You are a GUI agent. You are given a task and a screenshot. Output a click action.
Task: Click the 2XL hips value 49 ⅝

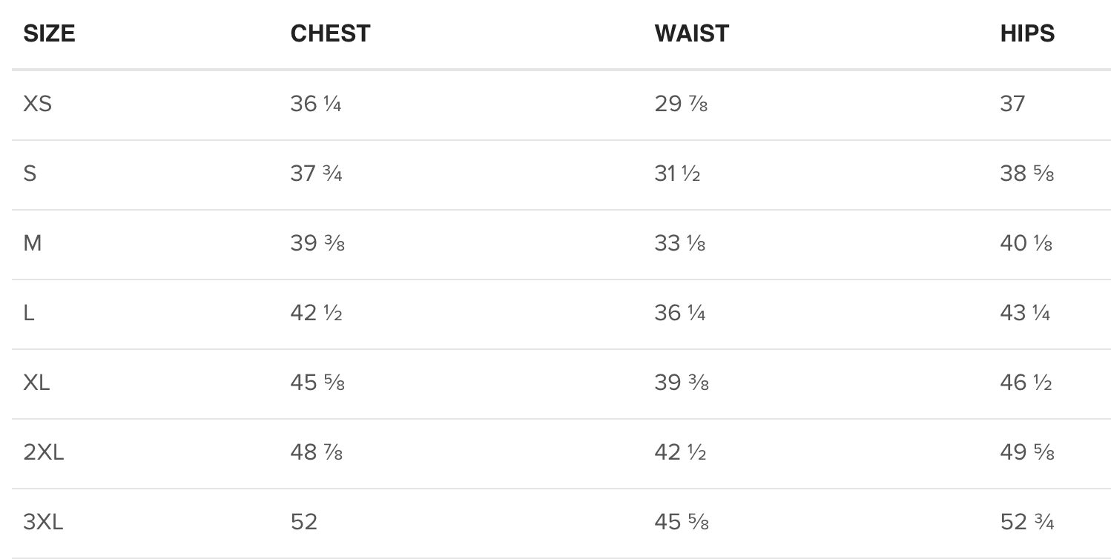click(1027, 452)
